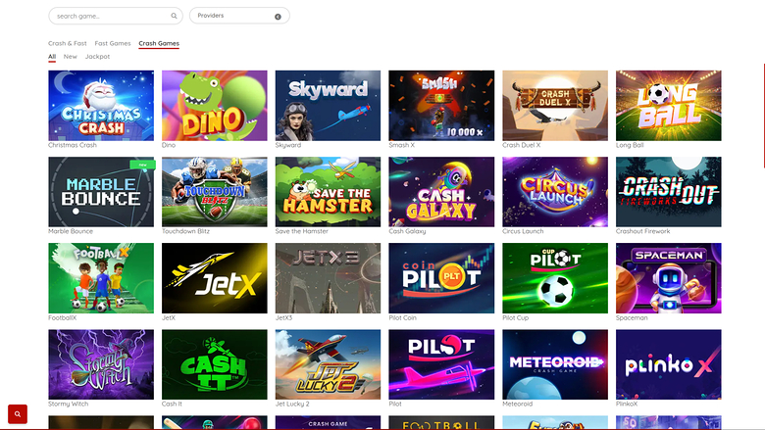Open the FootballX game tile
The height and width of the screenshot is (430, 765).
point(101,278)
